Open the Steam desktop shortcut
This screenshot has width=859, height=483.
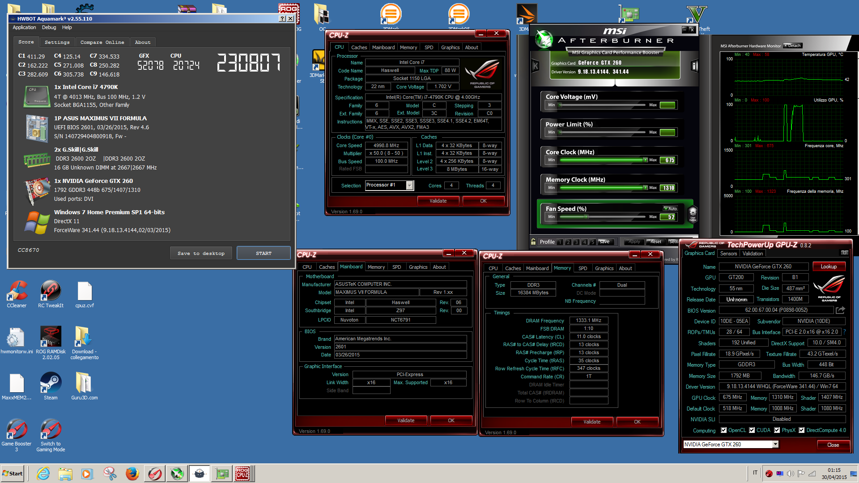[51, 386]
